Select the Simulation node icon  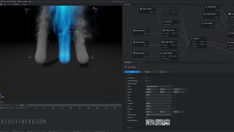tap(192, 38)
